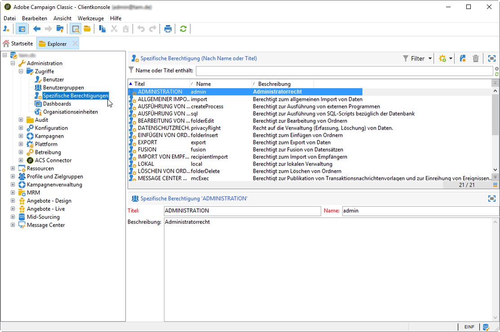Click the forward navigation arrow in toolbar

pyautogui.click(x=48, y=29)
